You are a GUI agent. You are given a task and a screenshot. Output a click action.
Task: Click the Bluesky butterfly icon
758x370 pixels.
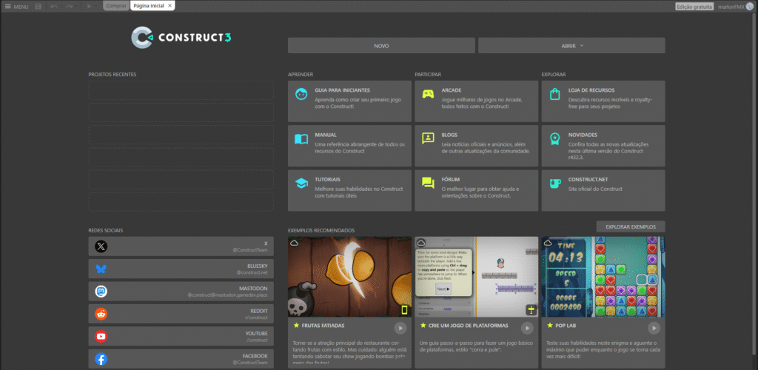coord(101,269)
